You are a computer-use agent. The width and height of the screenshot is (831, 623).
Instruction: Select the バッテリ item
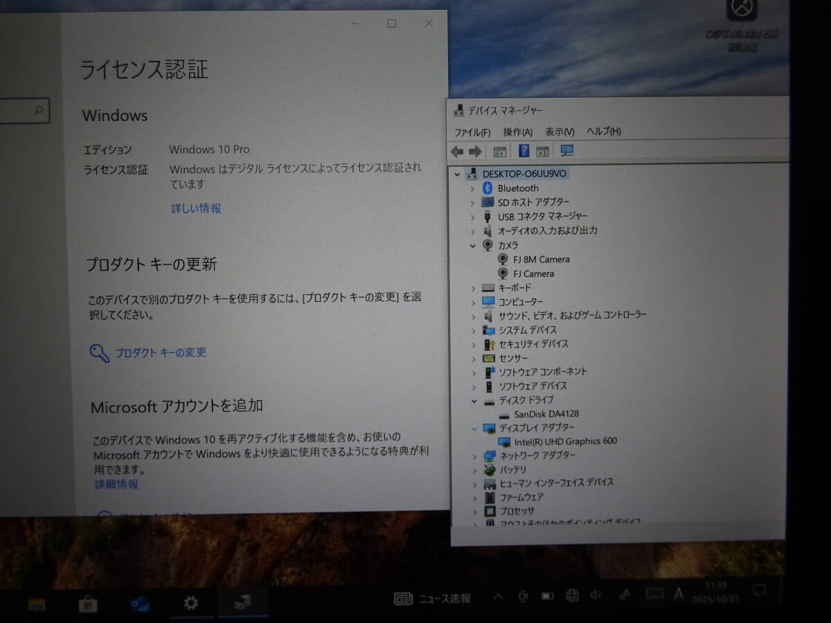click(514, 469)
